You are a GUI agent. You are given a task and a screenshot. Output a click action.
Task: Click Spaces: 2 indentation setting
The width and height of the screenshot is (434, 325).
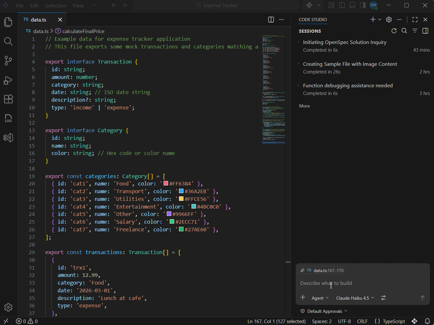322,321
